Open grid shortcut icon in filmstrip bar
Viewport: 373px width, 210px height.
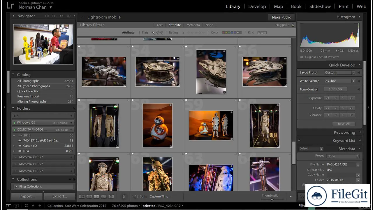(x=26, y=206)
